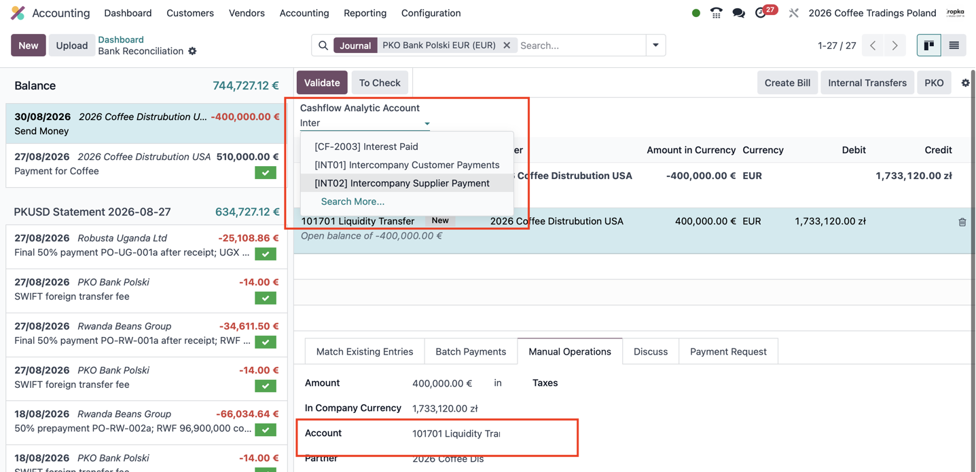Toggle green check on -66,034.64 € Rwanda line

266,430
